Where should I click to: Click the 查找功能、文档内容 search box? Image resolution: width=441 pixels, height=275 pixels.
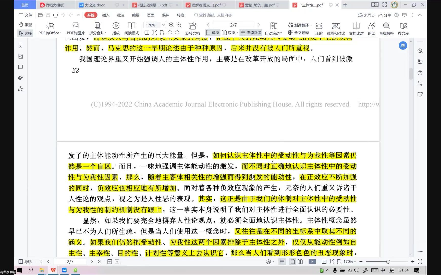213,15
